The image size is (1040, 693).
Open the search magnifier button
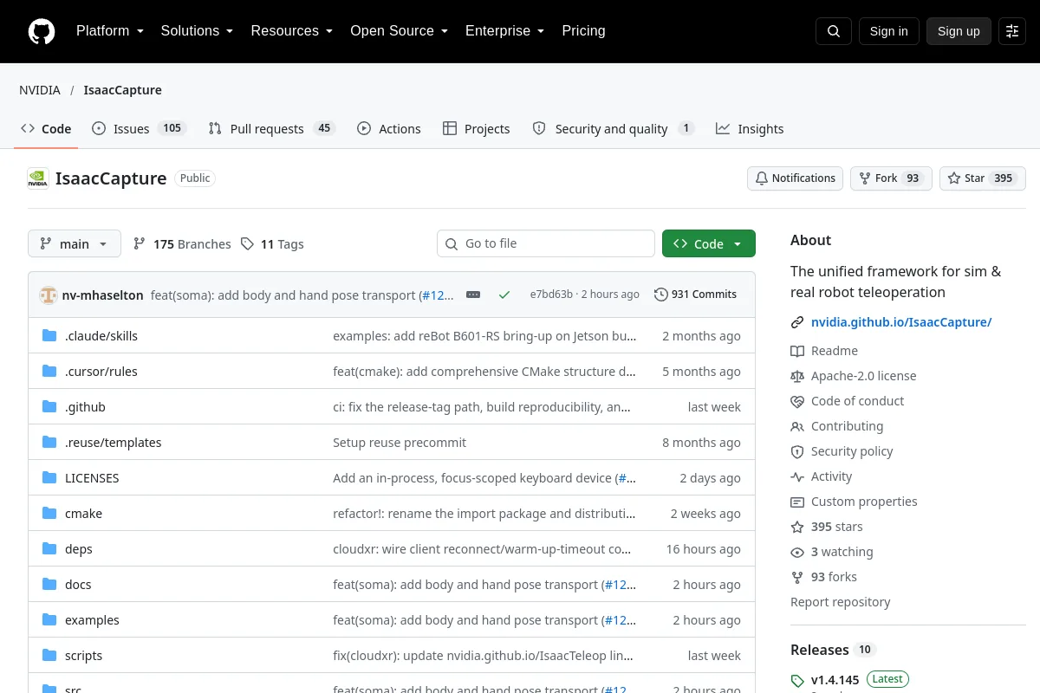834,31
